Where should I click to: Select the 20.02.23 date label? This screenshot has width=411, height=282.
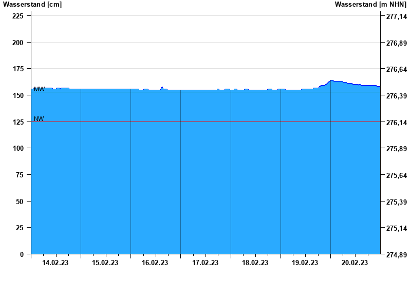(354, 263)
